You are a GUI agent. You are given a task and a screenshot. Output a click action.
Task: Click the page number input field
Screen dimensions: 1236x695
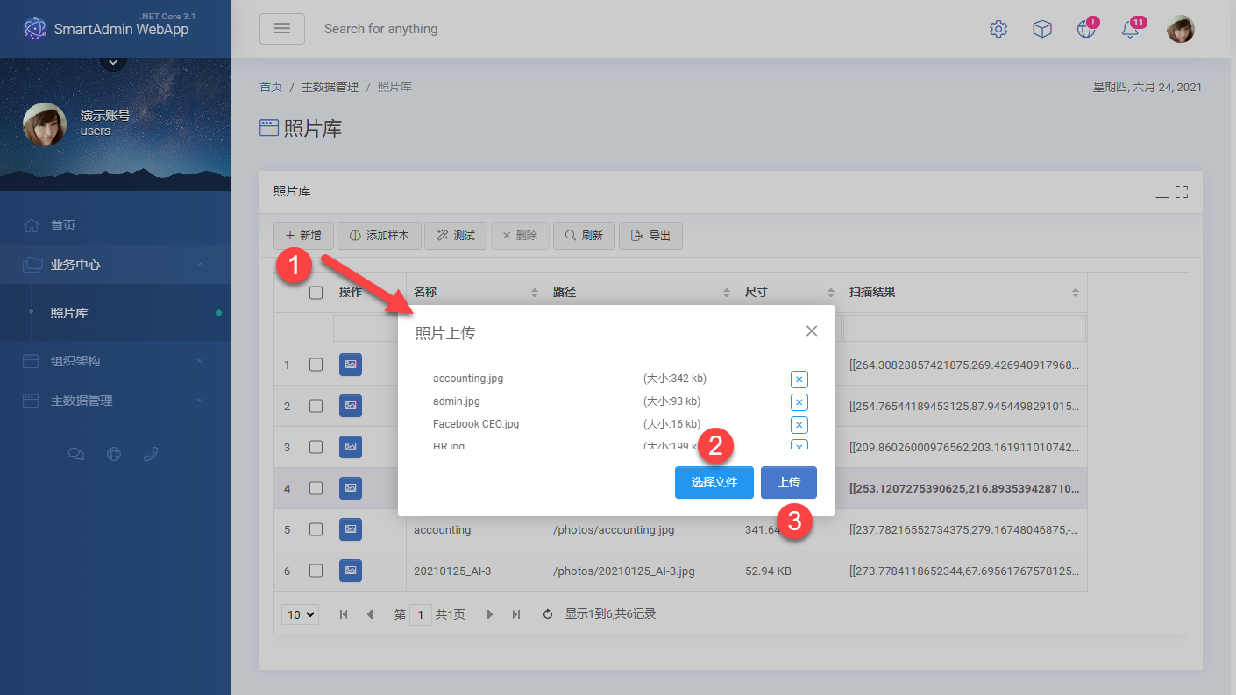(421, 614)
